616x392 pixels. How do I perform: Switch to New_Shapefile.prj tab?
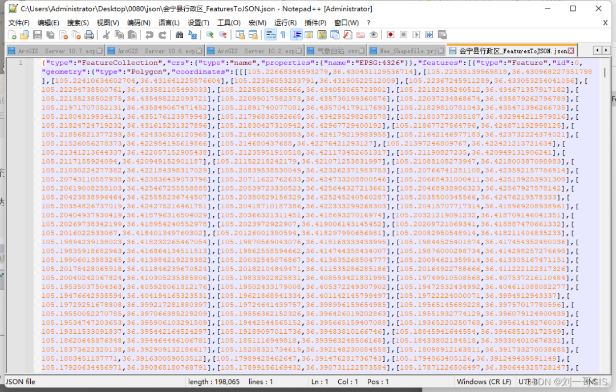(407, 51)
